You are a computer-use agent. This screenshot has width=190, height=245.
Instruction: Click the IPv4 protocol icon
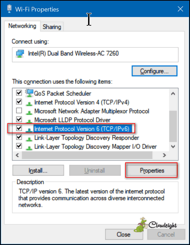(x=29, y=104)
